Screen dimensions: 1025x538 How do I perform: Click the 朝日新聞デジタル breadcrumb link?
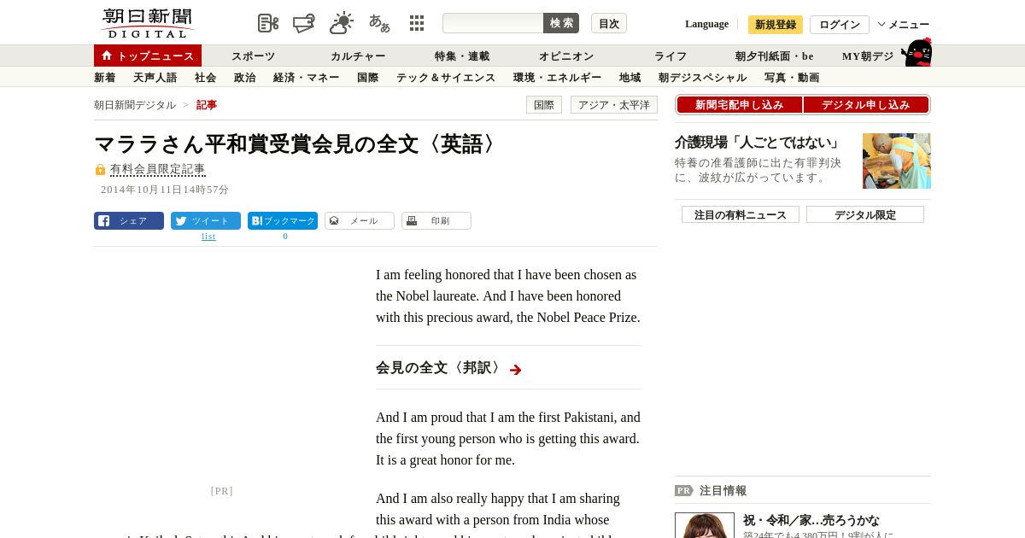tap(135, 105)
